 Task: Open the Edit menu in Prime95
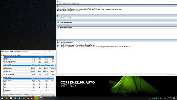[x=60, y=4]
